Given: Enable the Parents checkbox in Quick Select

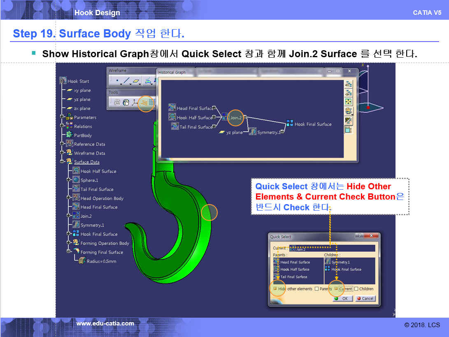Looking at the screenshot, I should (x=316, y=289).
